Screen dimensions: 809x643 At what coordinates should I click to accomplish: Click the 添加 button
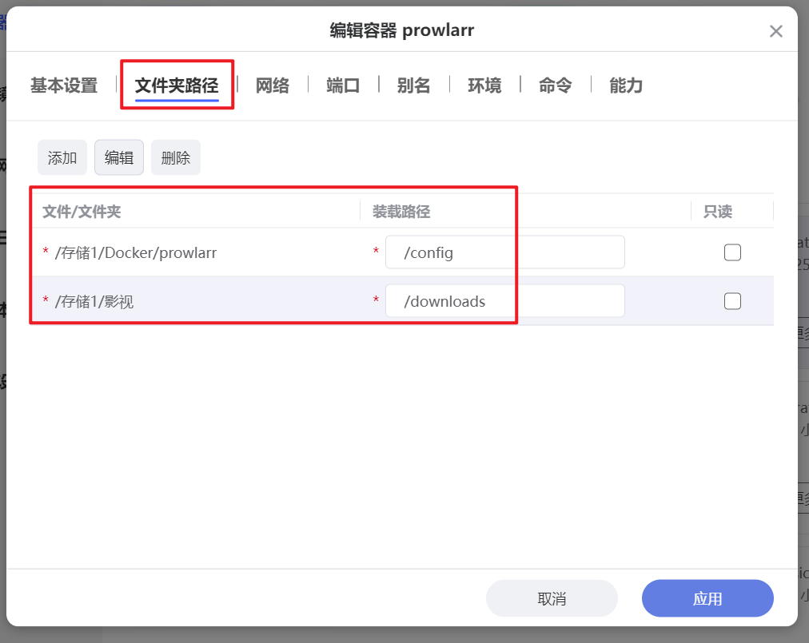tap(62, 157)
